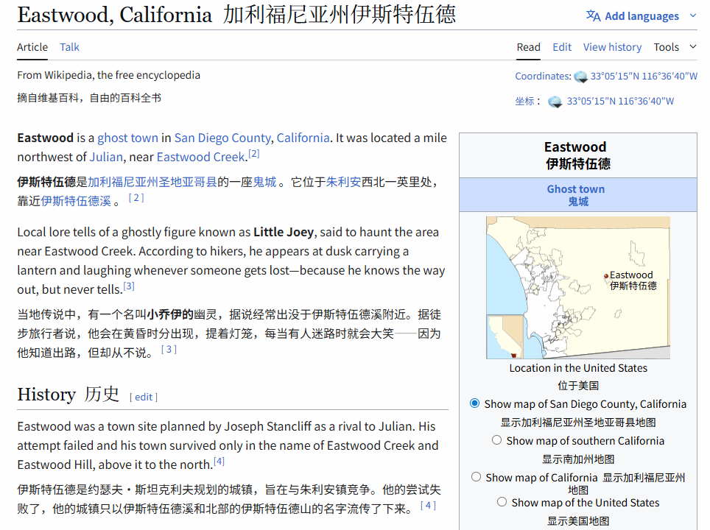Click the globe icon beside English coordinates

click(x=581, y=77)
